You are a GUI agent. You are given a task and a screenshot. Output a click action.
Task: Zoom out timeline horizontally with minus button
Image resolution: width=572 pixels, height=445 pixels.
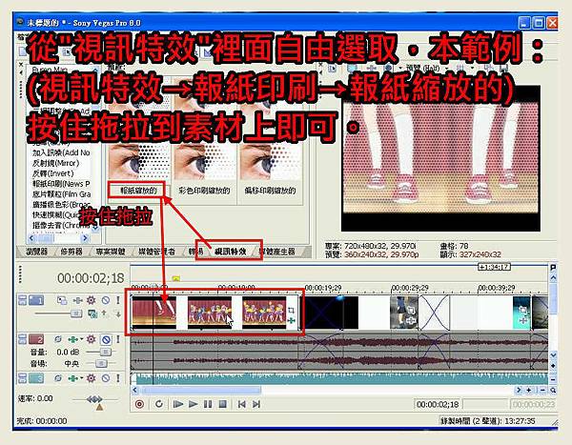click(542, 390)
